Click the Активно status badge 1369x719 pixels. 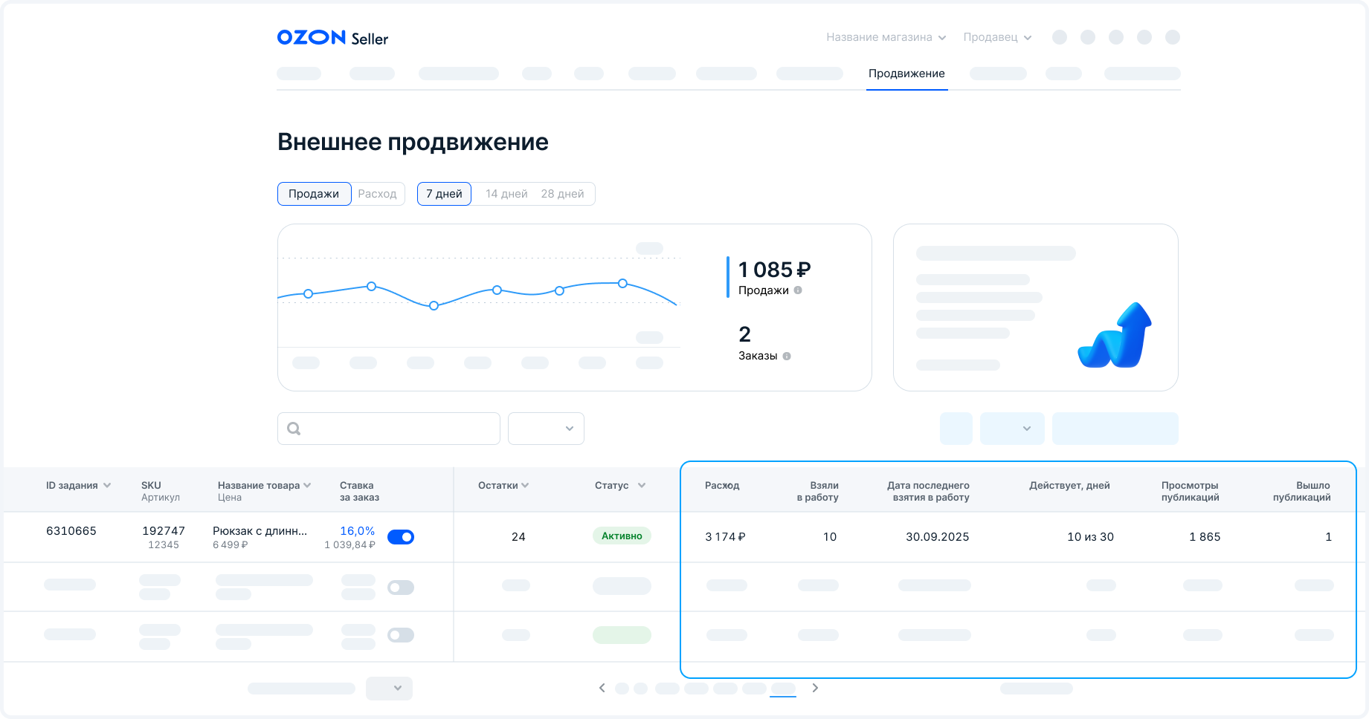[622, 536]
